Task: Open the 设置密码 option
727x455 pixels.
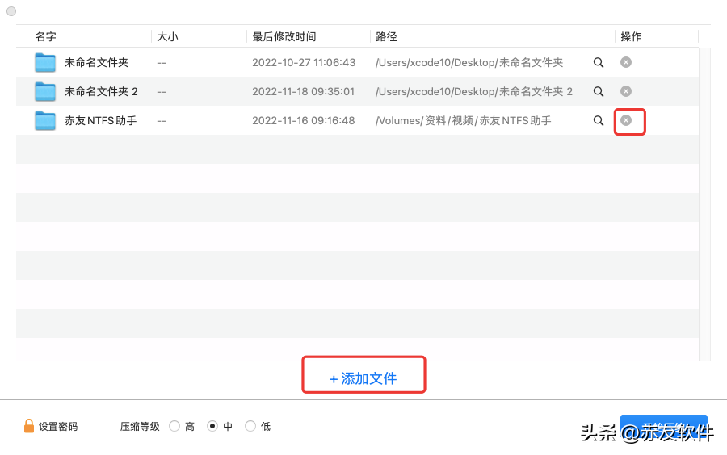Action: coord(58,426)
